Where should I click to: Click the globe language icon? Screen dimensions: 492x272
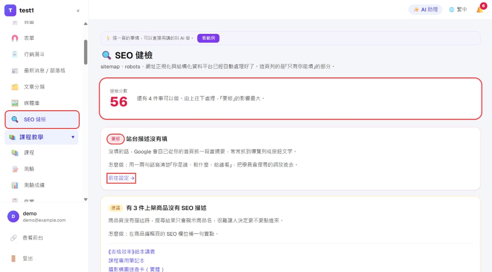pos(451,10)
